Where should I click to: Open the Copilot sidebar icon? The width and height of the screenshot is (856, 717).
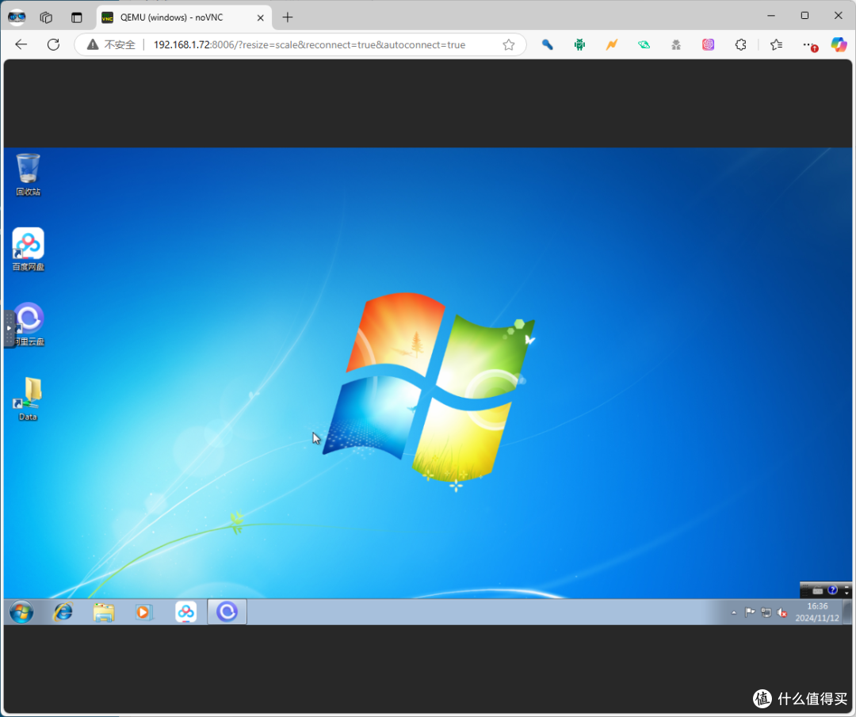tap(839, 44)
